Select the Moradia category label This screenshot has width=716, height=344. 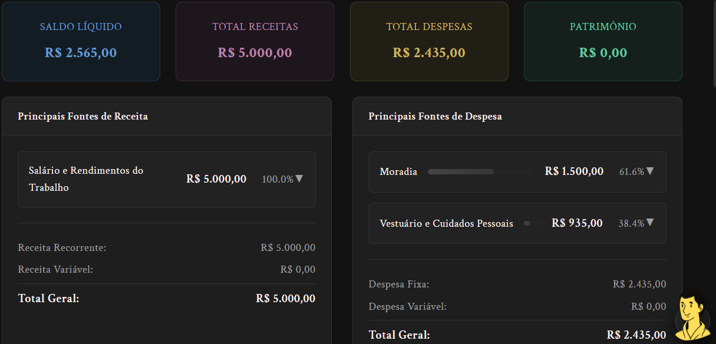click(398, 172)
